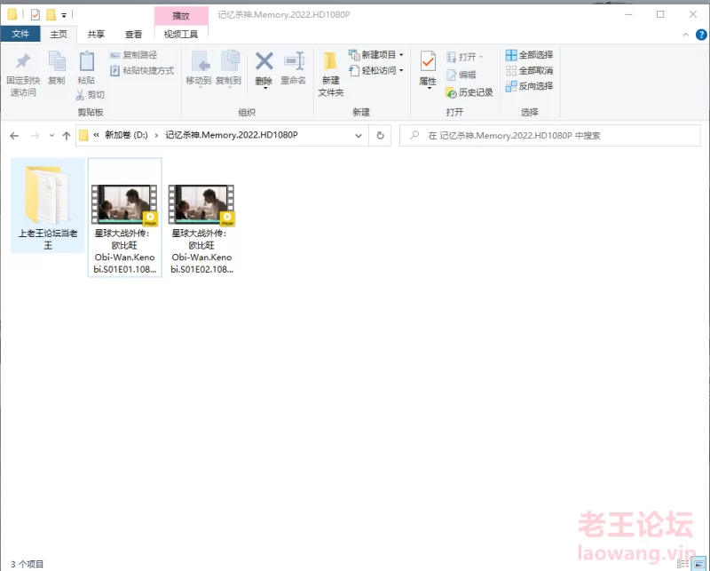This screenshot has height=571, width=710.
Task: Click quick access New folder icon
Action: coord(51,15)
